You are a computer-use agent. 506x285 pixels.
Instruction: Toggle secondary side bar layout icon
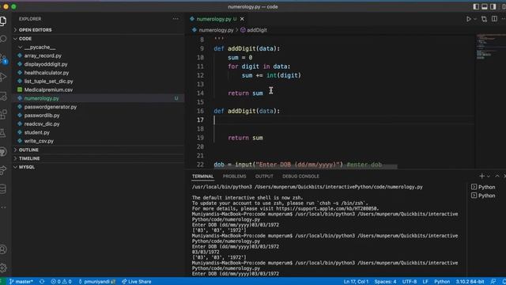pyautogui.click(x=493, y=6)
